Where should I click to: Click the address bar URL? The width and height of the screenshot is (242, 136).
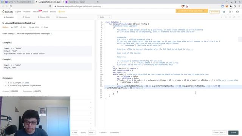click(79, 6)
